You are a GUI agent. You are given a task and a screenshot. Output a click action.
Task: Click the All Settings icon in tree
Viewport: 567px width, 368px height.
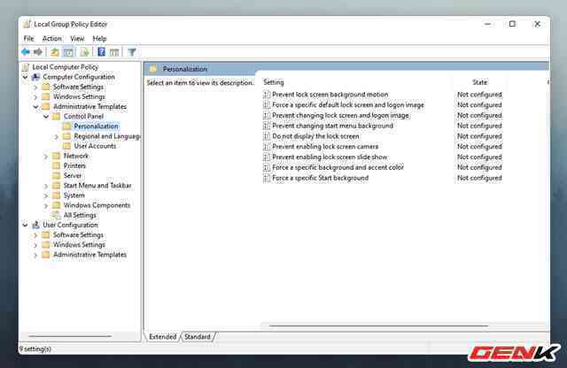point(56,215)
